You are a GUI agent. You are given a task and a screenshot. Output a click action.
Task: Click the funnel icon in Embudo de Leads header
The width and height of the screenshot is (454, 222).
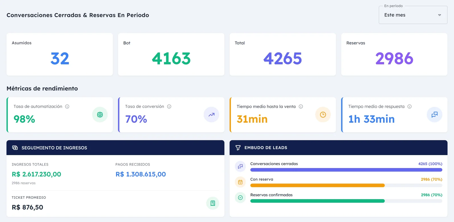click(x=238, y=148)
